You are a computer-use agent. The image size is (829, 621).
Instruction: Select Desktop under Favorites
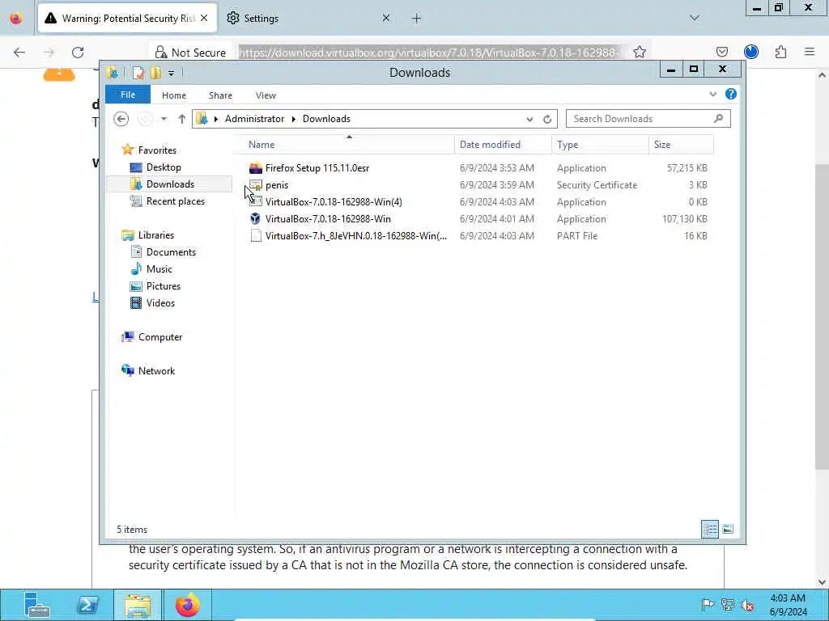(164, 167)
